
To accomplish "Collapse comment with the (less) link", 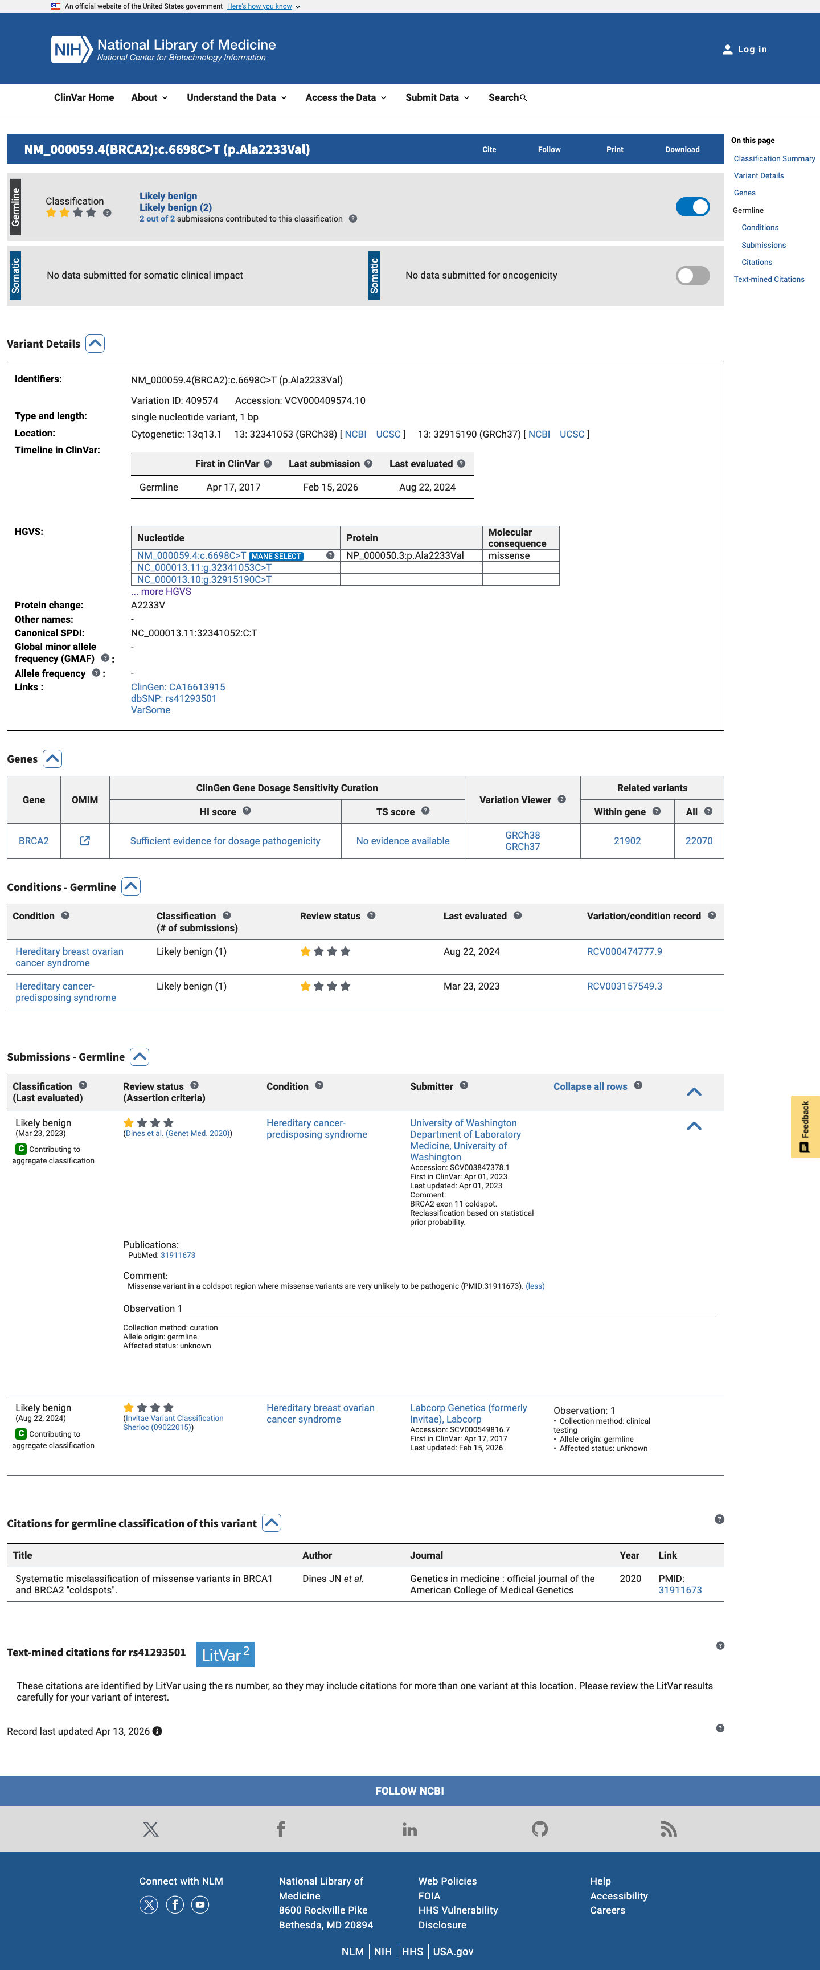I will 535,1286.
